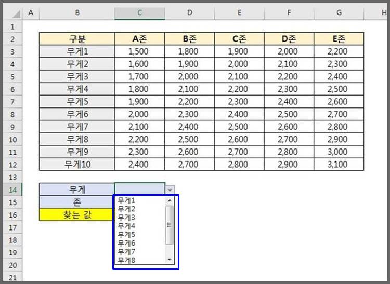
Task: Select row 2 header
Action: click(x=12, y=39)
